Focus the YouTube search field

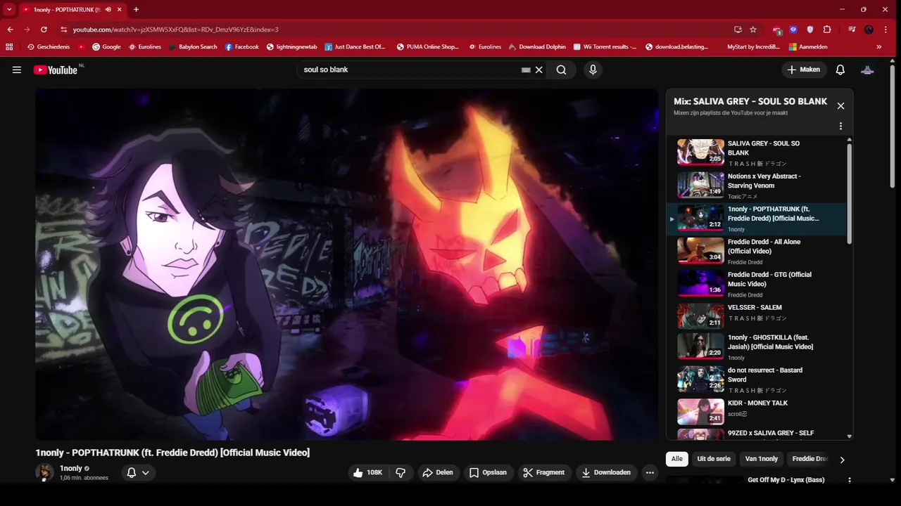[408, 70]
